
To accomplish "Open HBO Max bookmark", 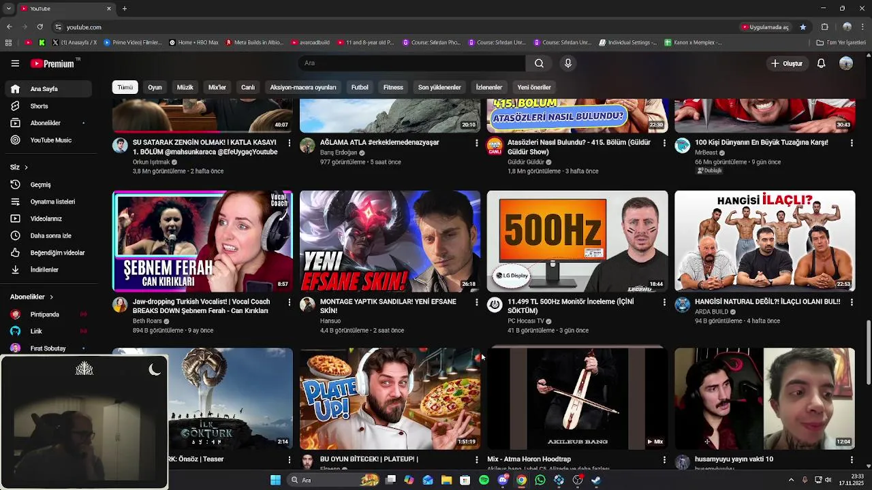I will pos(193,42).
